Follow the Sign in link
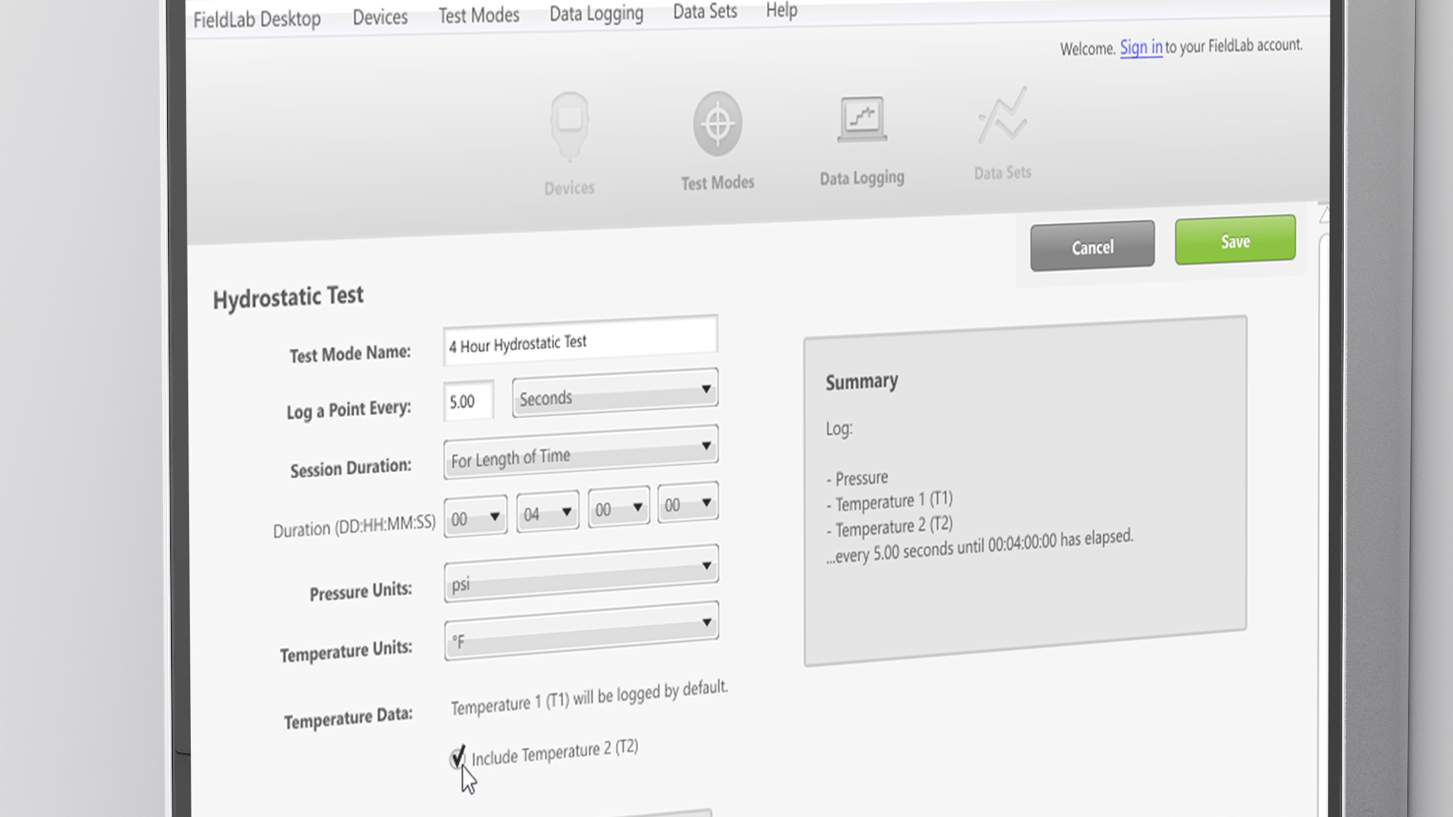 coord(1141,47)
